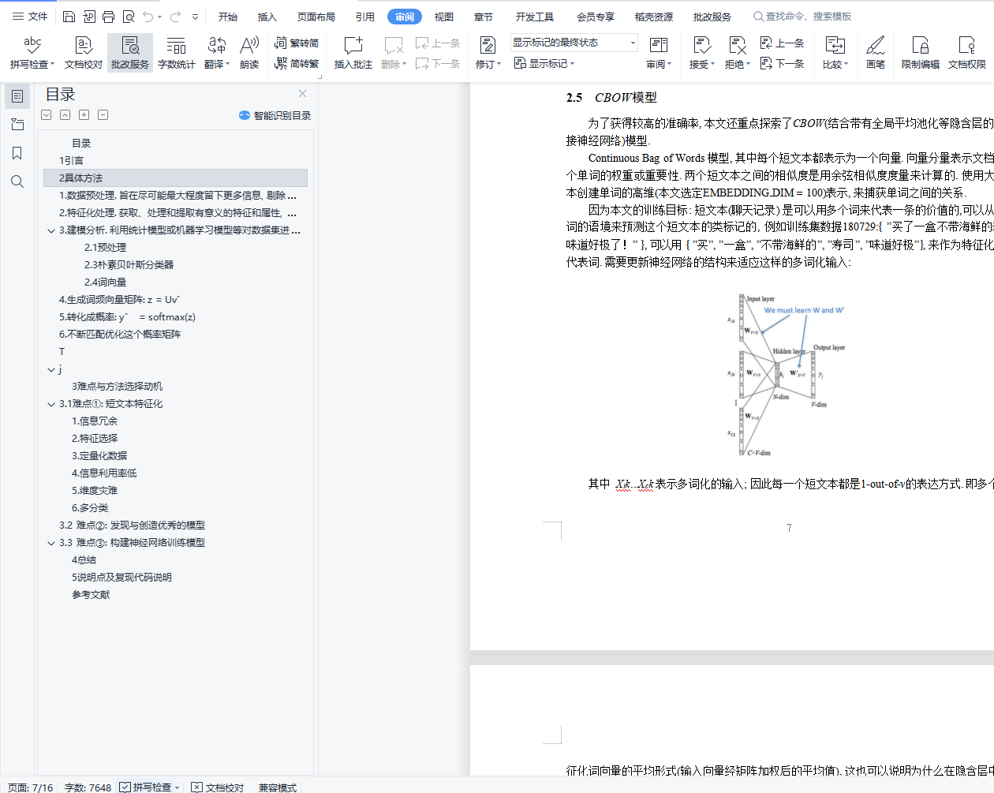Jump to outline entry 参考文献
The image size is (994, 793).
[x=91, y=594]
